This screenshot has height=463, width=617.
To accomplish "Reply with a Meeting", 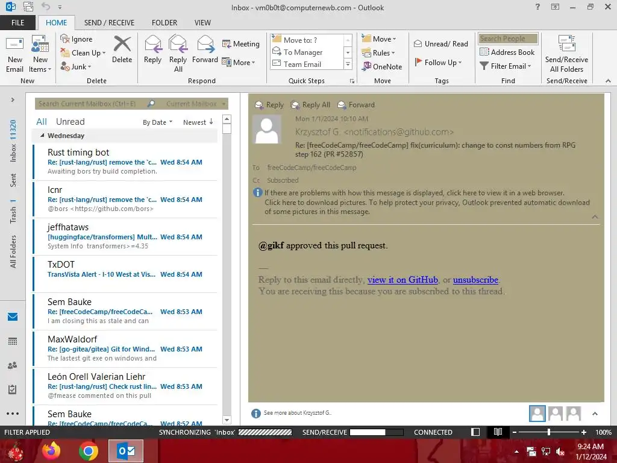I will [241, 43].
